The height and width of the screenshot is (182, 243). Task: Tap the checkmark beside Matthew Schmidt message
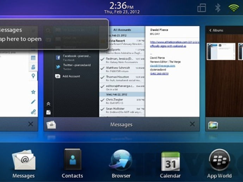click(102, 68)
